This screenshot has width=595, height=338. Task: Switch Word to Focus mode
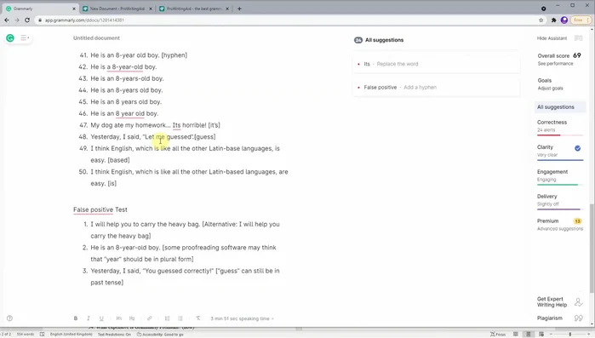coord(498,335)
